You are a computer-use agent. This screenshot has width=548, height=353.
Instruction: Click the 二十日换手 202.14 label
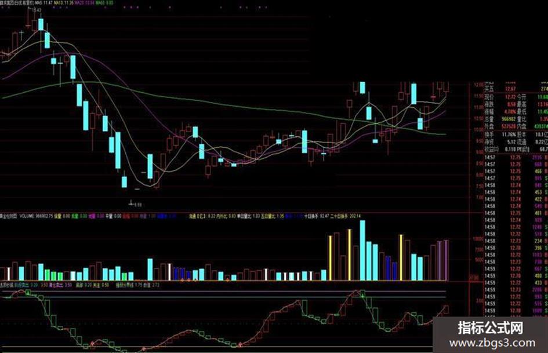pyautogui.click(x=345, y=216)
